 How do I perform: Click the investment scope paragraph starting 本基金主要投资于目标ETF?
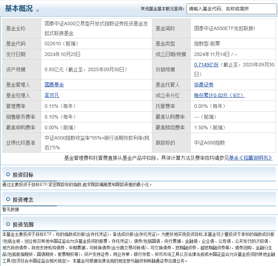(x=138, y=248)
